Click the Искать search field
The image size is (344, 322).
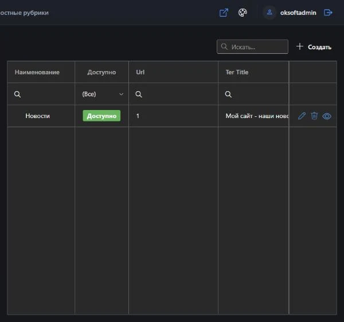[252, 46]
